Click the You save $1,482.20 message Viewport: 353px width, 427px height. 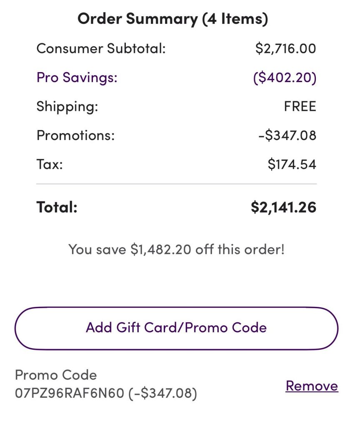[176, 249]
